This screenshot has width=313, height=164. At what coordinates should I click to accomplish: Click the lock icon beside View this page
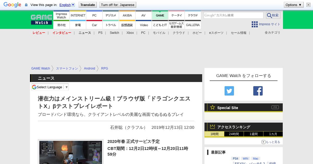pos(26,5)
